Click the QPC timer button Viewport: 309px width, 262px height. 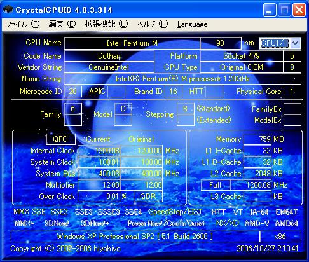pyautogui.click(x=60, y=139)
